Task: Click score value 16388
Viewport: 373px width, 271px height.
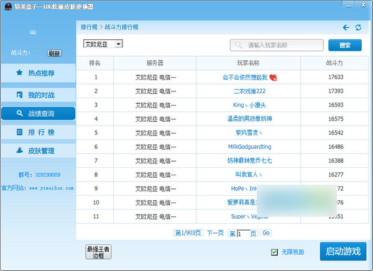Action: [336, 160]
